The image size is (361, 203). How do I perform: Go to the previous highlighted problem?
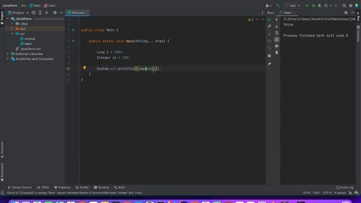pyautogui.click(x=257, y=20)
